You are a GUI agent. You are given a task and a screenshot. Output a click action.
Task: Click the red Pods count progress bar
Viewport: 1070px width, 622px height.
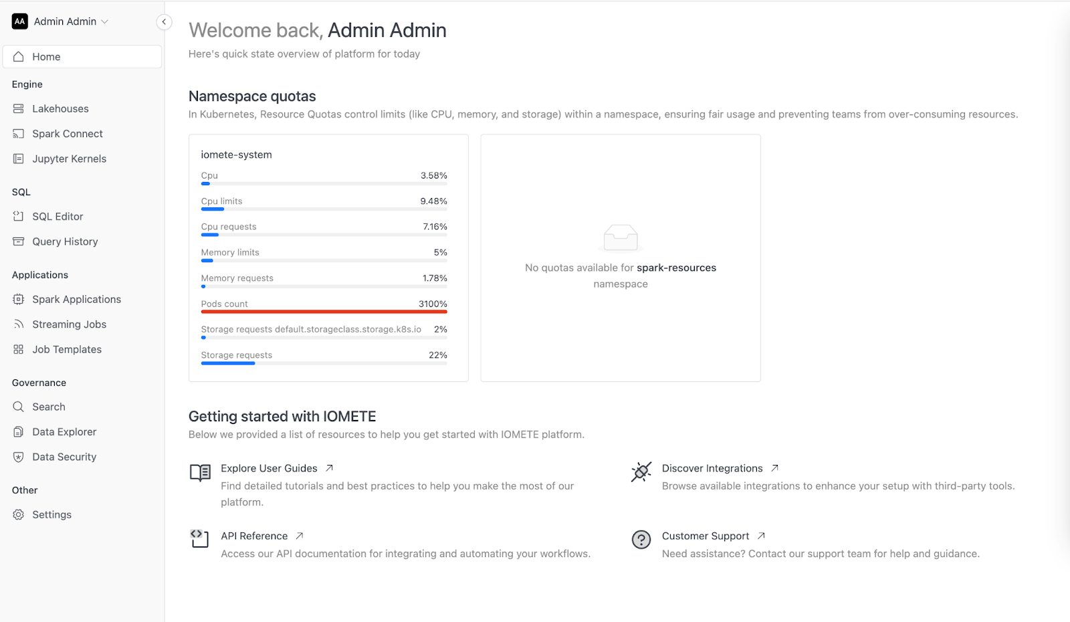(x=324, y=312)
